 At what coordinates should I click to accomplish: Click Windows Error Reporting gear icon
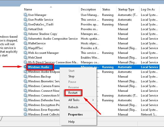click(26, 110)
